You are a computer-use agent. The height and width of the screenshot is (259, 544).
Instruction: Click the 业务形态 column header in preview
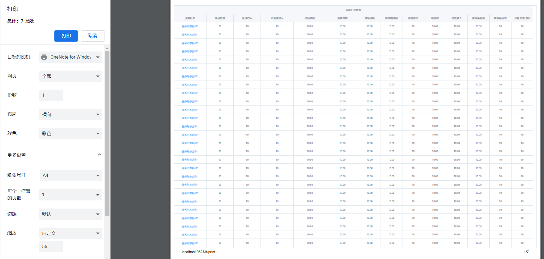pyautogui.click(x=190, y=18)
